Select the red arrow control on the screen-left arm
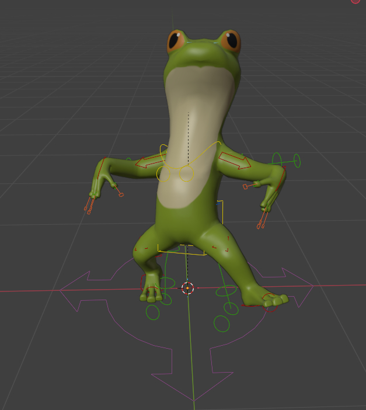Screen dimensions: 366x410 coord(151,161)
